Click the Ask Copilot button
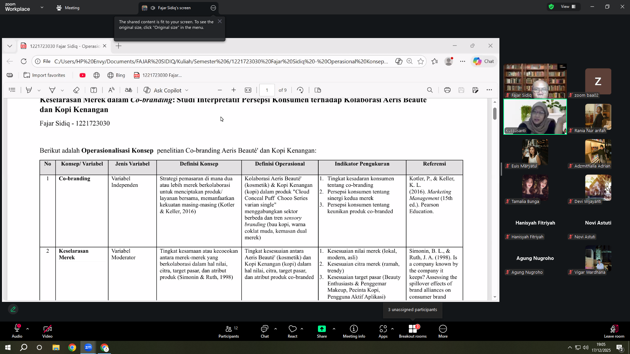The height and width of the screenshot is (354, 630). tap(166, 90)
